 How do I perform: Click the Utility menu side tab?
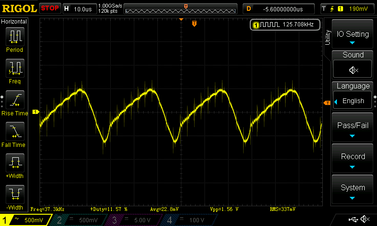point(328,37)
